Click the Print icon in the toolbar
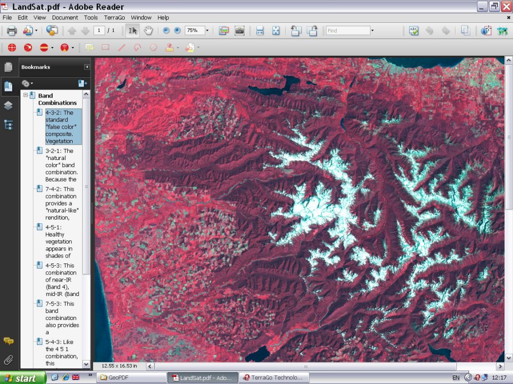 (x=12, y=30)
